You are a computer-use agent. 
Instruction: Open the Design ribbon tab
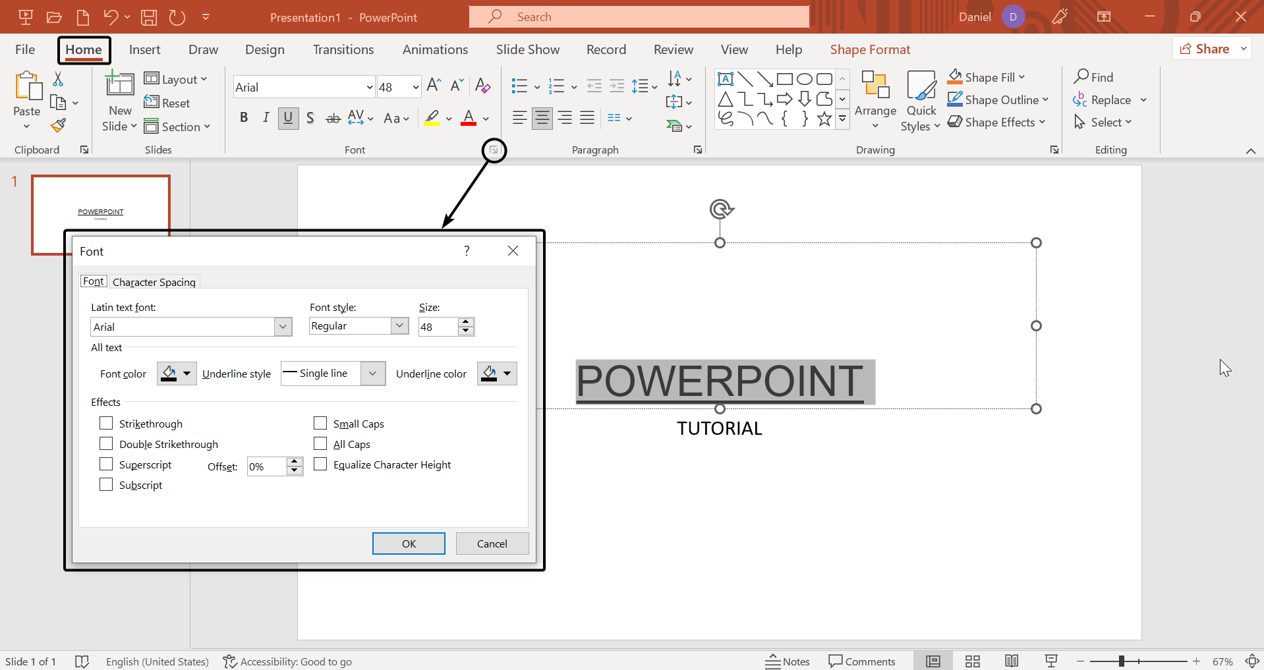[x=264, y=49]
